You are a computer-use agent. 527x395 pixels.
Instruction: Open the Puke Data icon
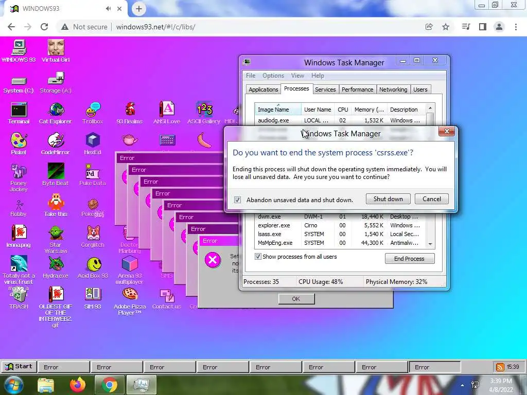click(x=93, y=175)
